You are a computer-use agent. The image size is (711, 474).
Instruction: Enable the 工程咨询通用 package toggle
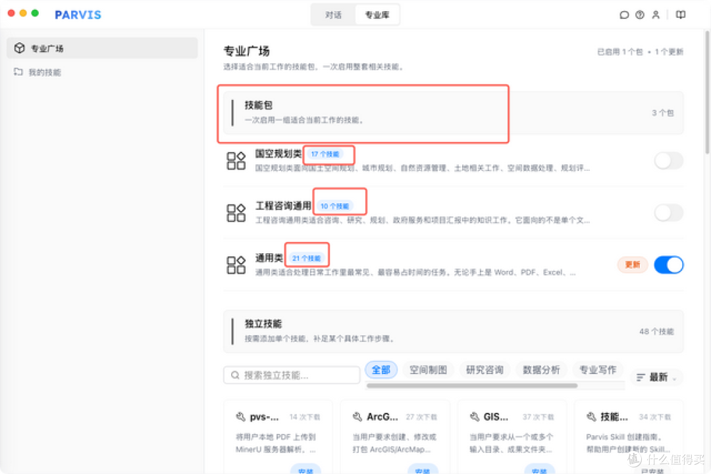[x=669, y=213]
